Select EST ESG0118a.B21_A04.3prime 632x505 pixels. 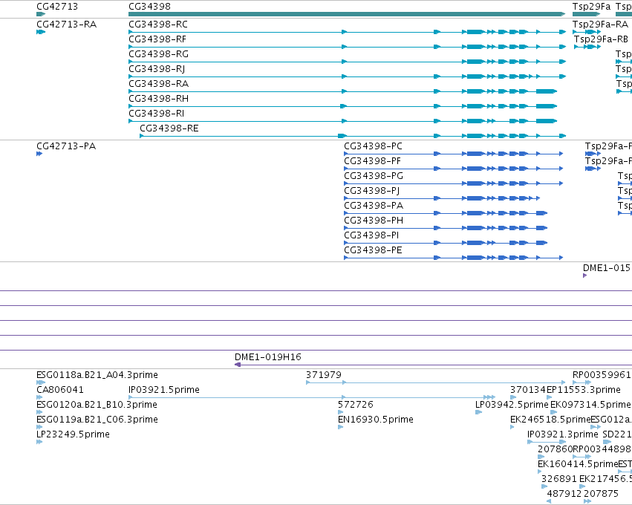point(97,375)
